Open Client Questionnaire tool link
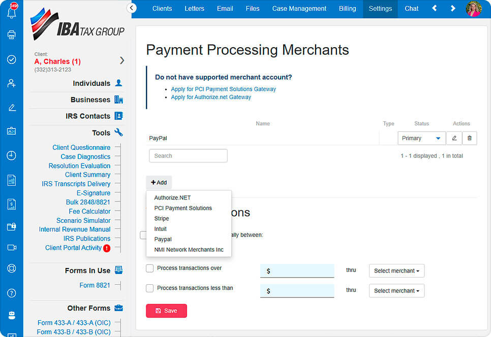 pyautogui.click(x=81, y=148)
